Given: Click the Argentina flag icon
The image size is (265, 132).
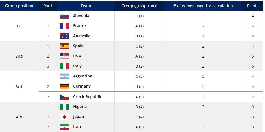Looking at the screenshot, I should point(64,76).
